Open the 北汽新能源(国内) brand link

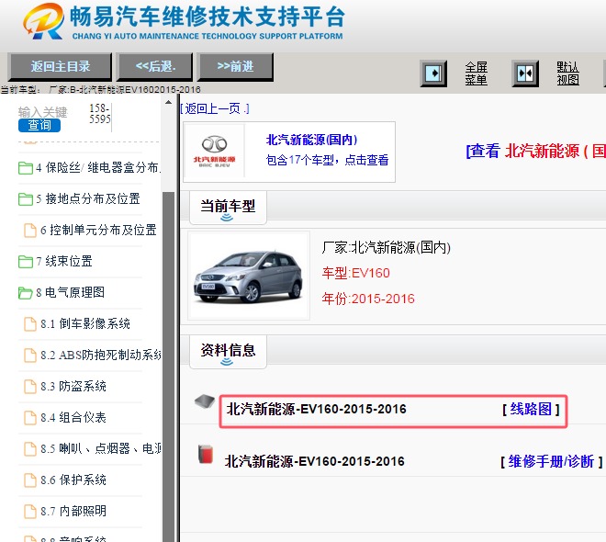pyautogui.click(x=311, y=140)
